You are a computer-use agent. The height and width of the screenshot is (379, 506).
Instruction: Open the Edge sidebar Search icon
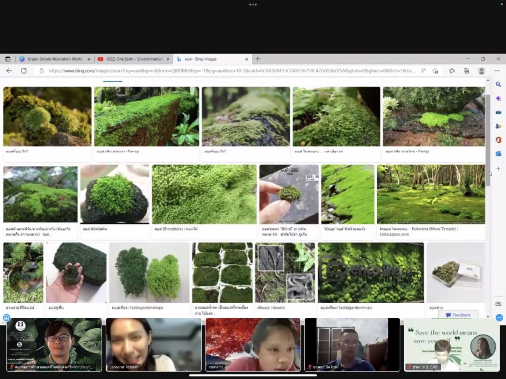(498, 84)
